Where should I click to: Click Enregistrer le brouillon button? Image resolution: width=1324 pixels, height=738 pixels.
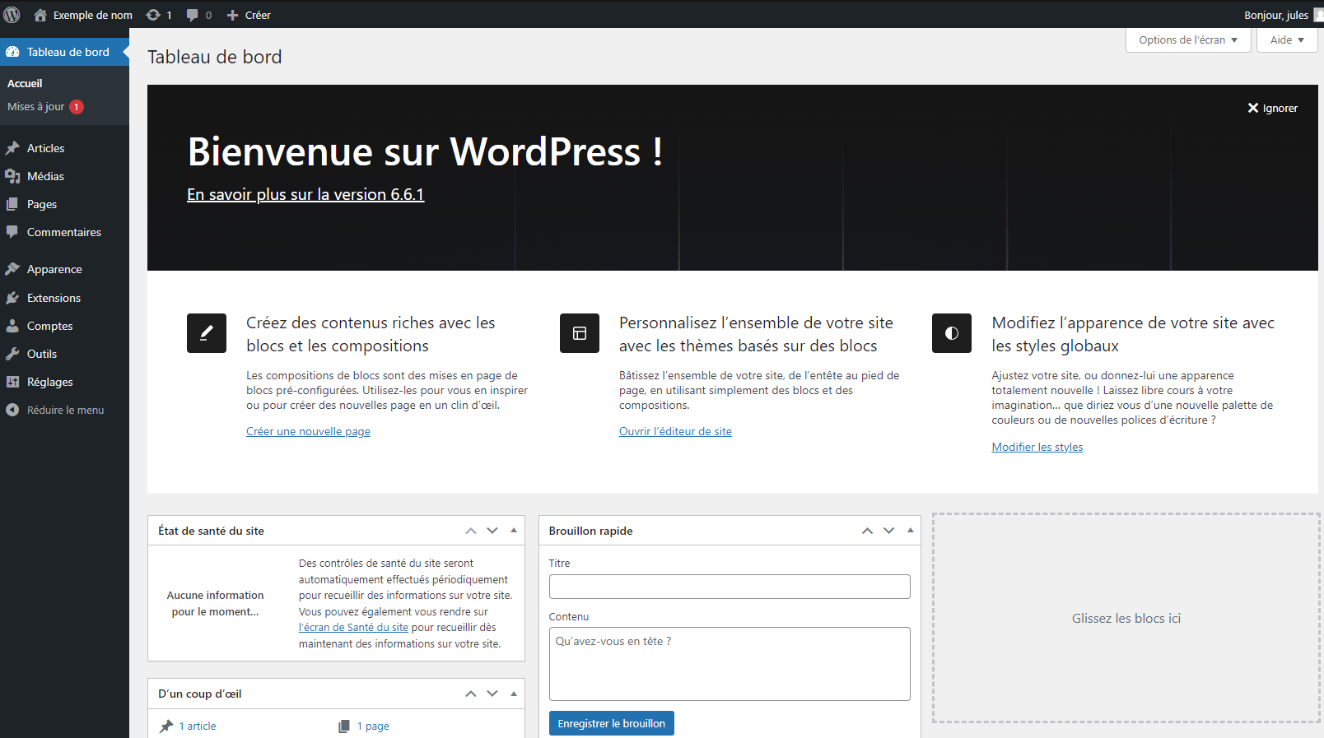(x=611, y=723)
